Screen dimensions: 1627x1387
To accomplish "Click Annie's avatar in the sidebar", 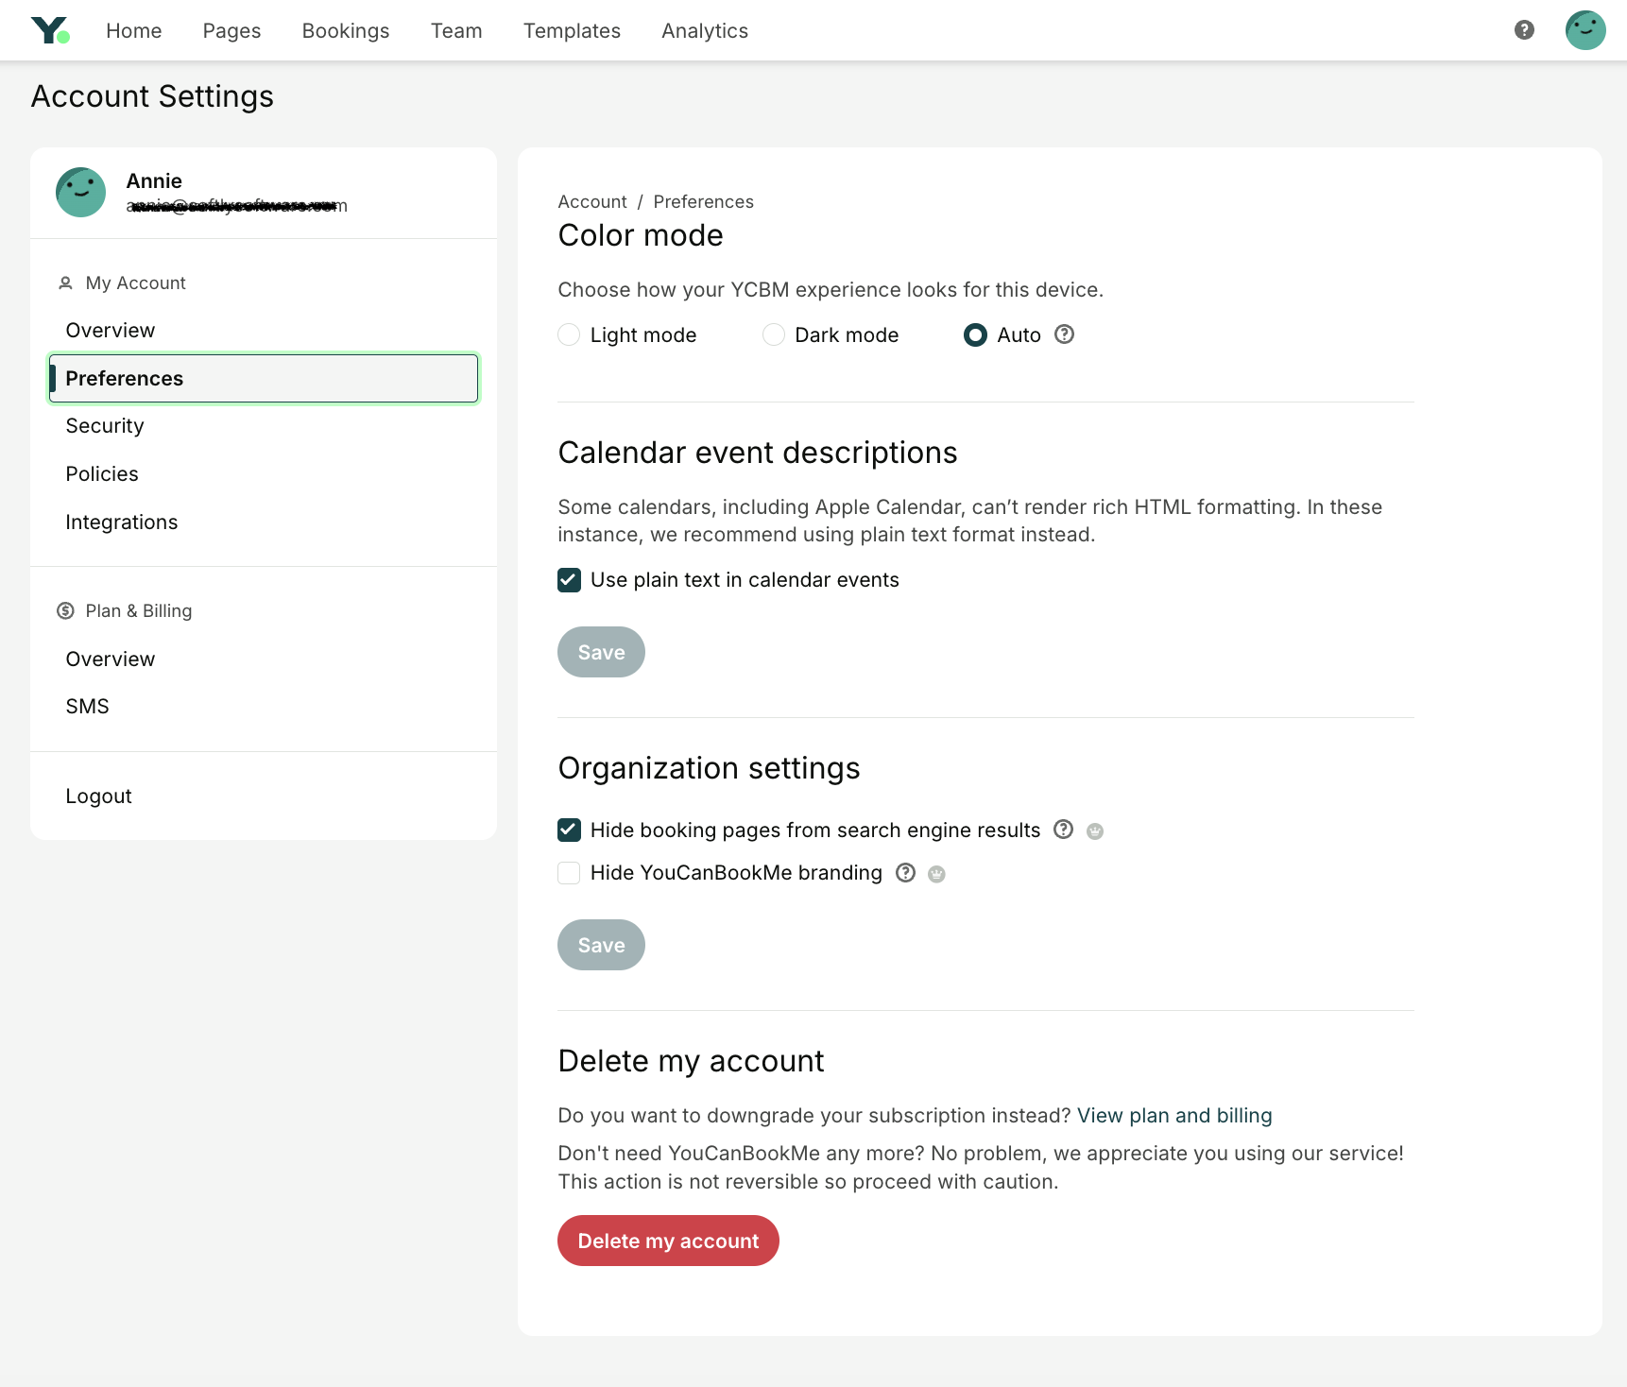I will coord(81,193).
